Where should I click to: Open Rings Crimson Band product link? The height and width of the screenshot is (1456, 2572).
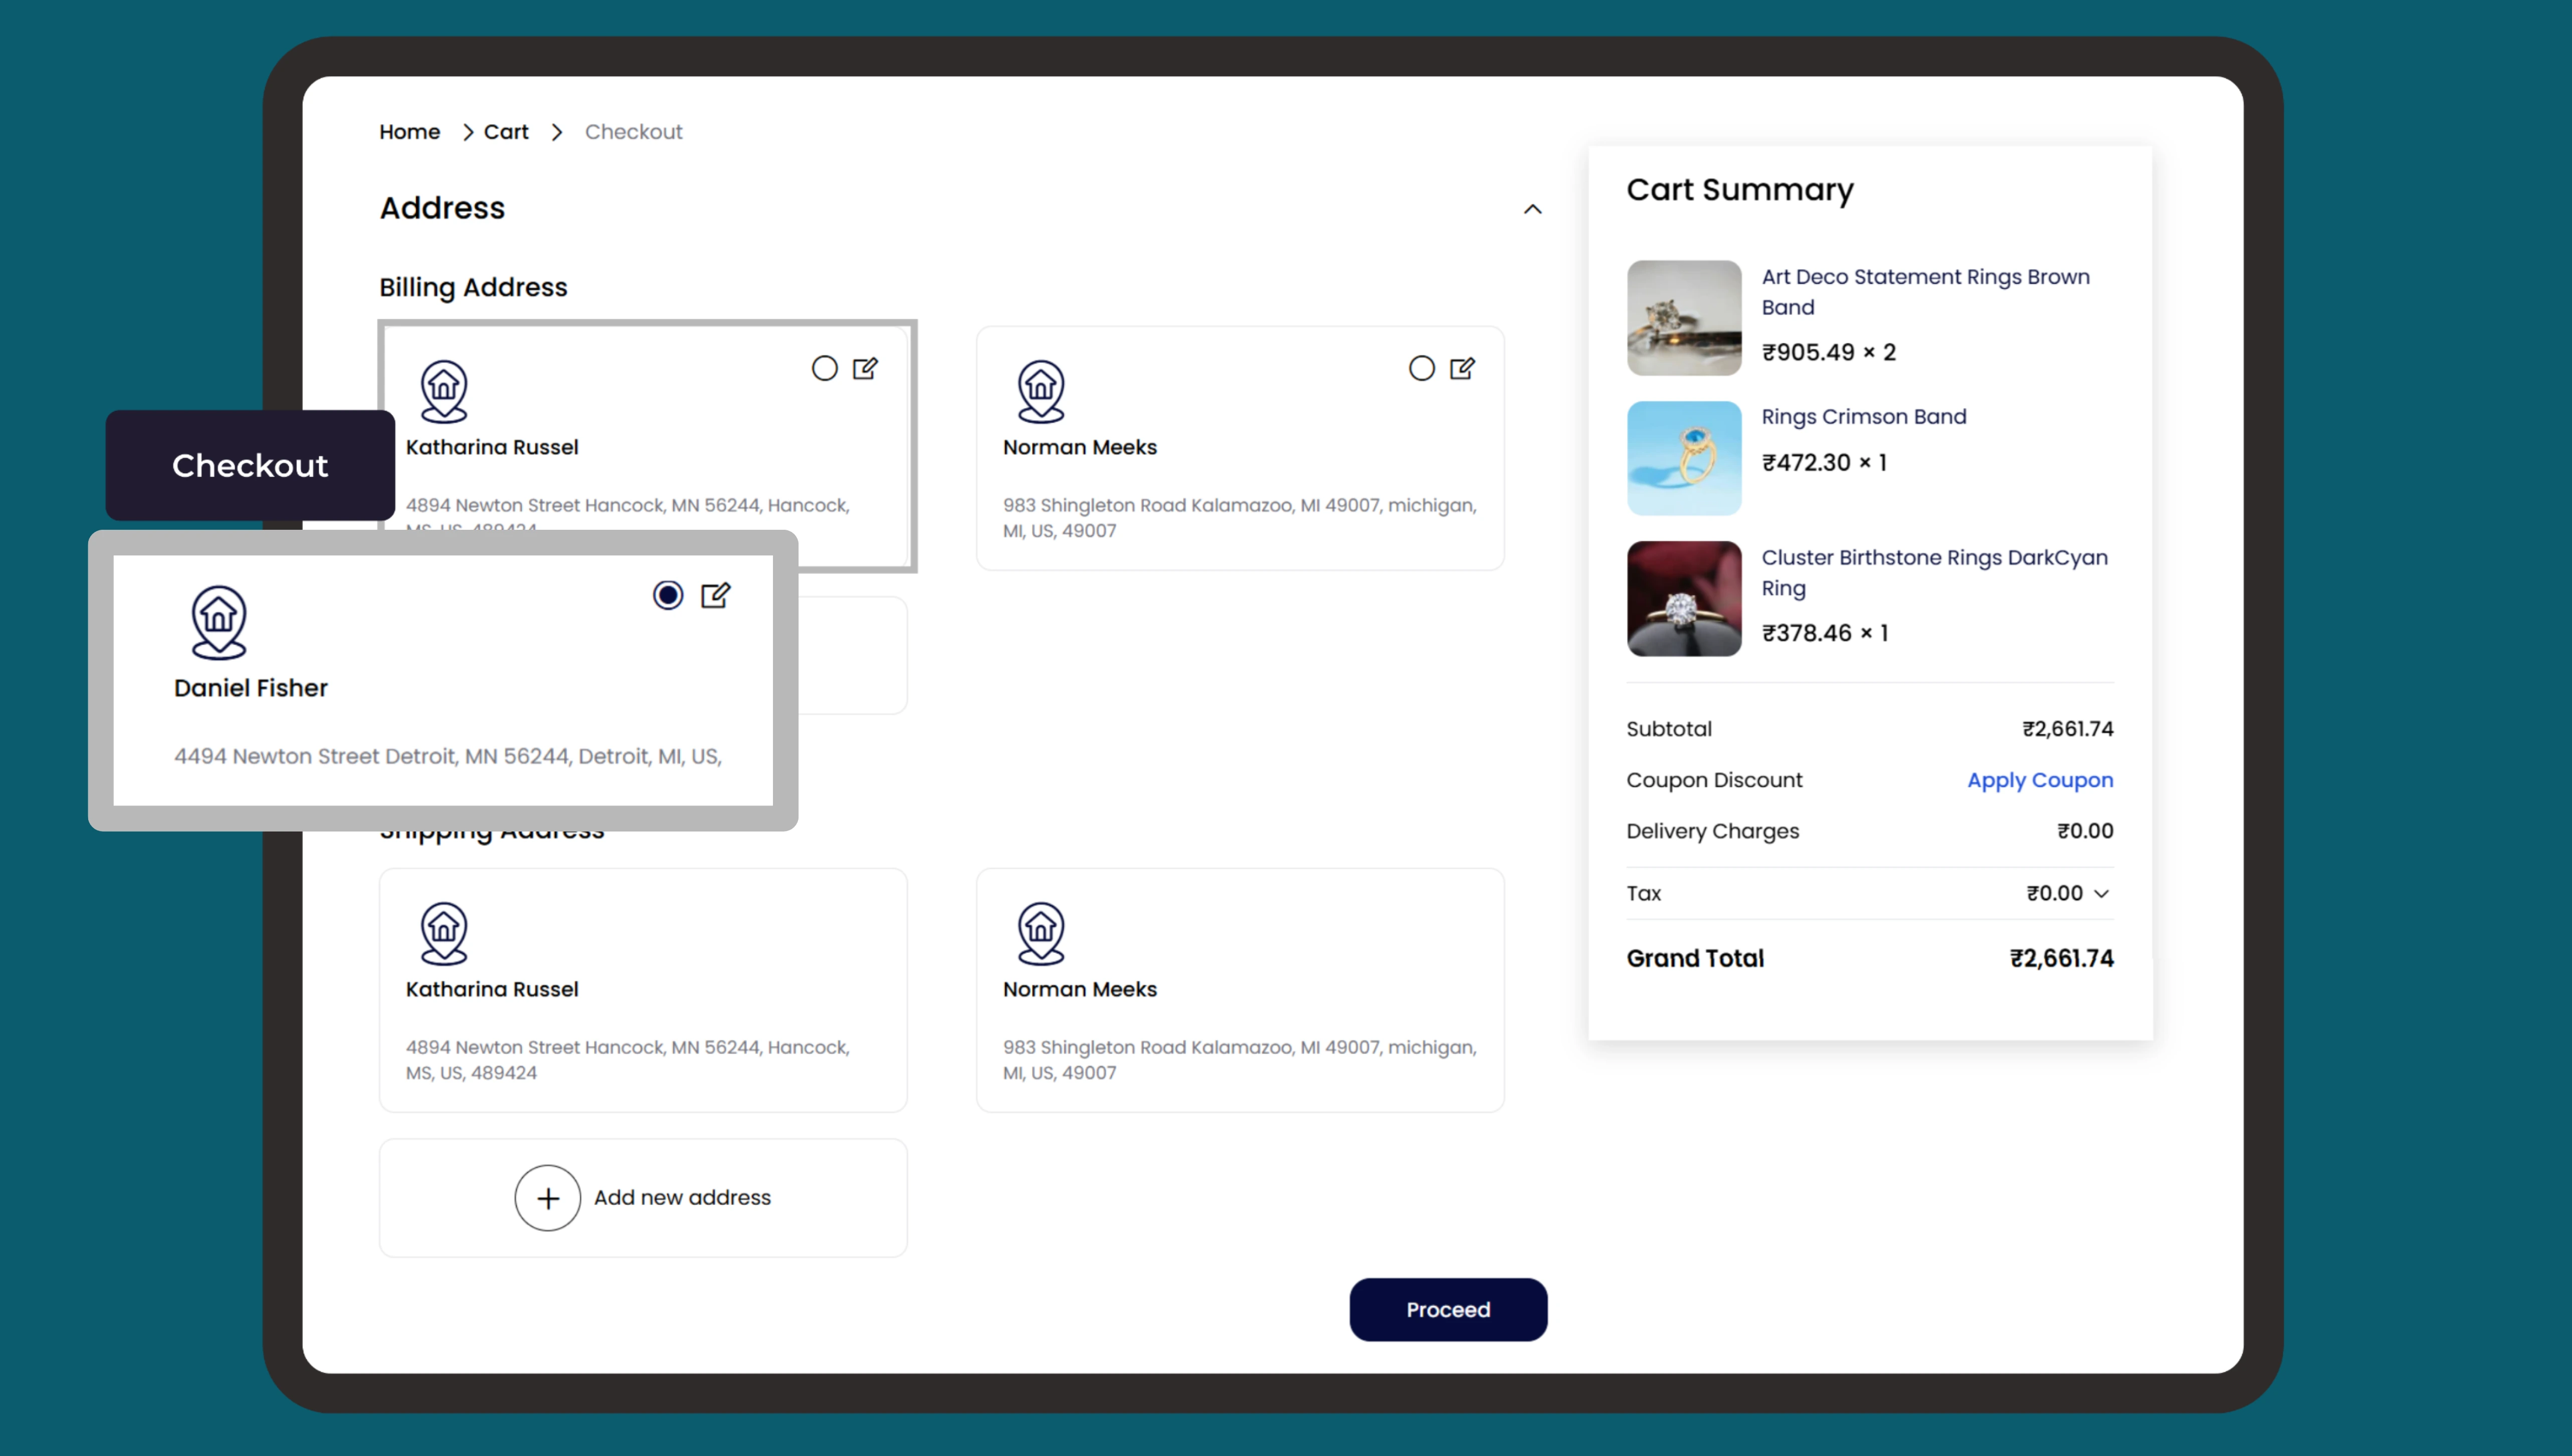(1863, 416)
